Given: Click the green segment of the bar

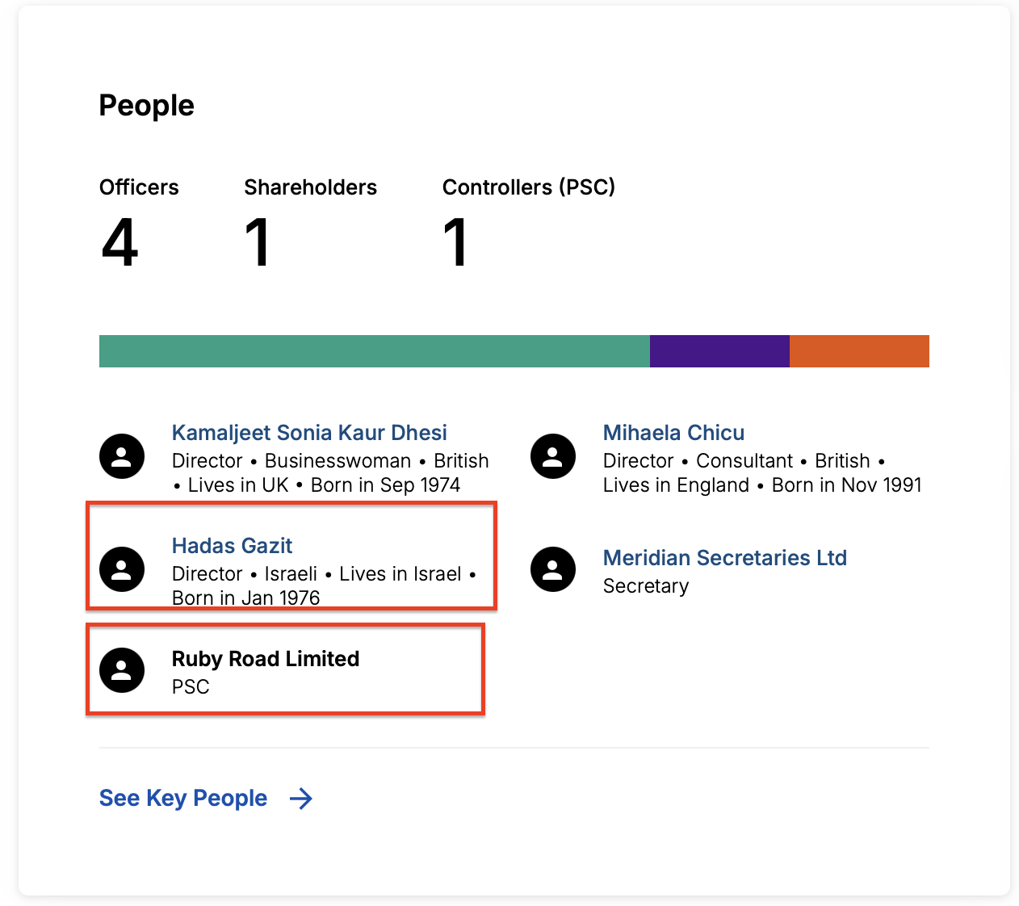Looking at the screenshot, I should tap(374, 351).
